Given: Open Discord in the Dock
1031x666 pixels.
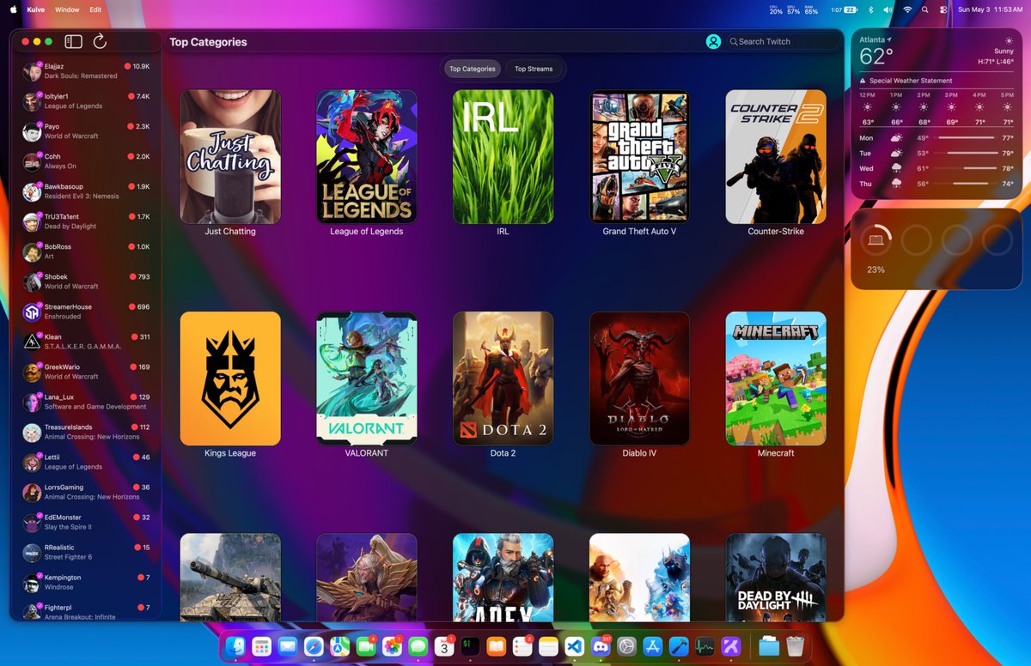Looking at the screenshot, I should (x=601, y=647).
